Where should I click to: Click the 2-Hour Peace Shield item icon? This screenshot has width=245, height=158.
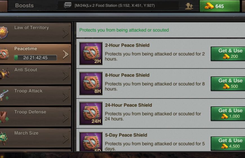[91, 54]
